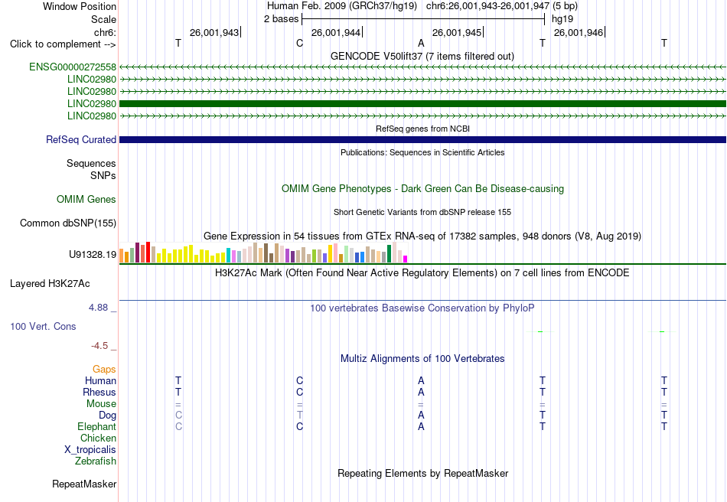
Task: Click the dark maroon GTEx expression bar
Action: pyautogui.click(x=137, y=253)
